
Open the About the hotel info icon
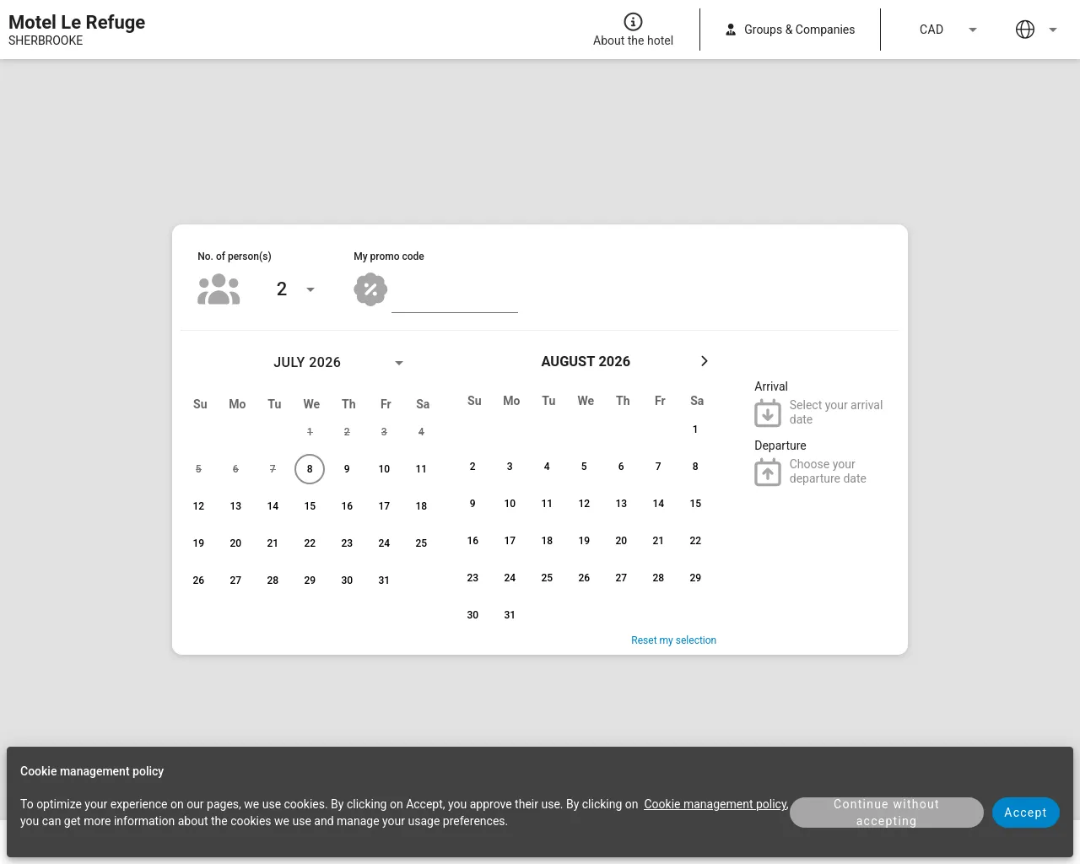tap(633, 22)
